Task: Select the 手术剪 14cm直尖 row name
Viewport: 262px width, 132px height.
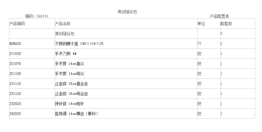Action: [x=70, y=64]
